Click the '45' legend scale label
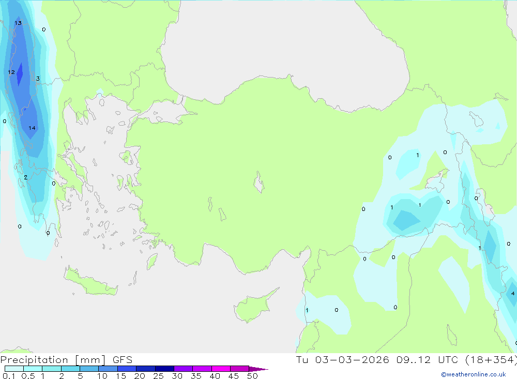Viewport: 517px width, 379px height. tap(234, 376)
